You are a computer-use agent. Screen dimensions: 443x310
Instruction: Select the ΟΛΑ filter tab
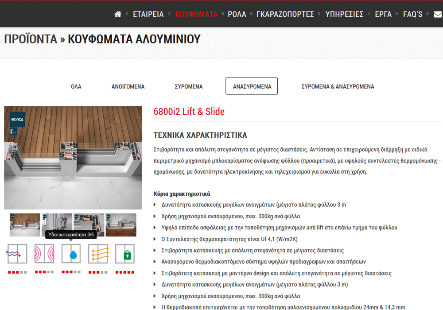click(76, 86)
